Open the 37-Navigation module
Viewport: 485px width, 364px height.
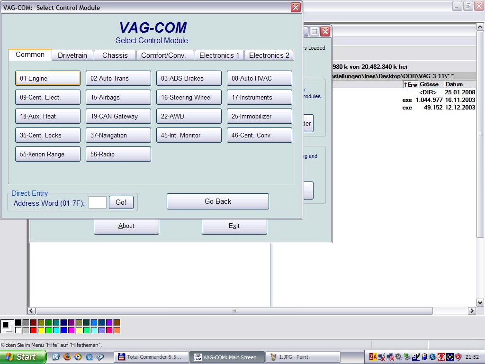[118, 135]
